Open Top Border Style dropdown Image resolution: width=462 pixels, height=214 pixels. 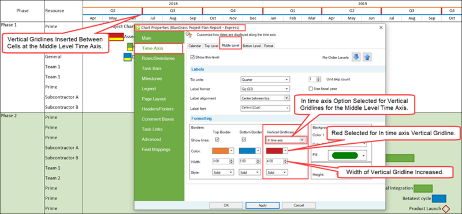pyautogui.click(x=223, y=173)
